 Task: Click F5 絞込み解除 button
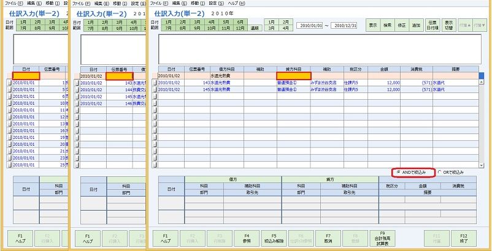point(274,239)
